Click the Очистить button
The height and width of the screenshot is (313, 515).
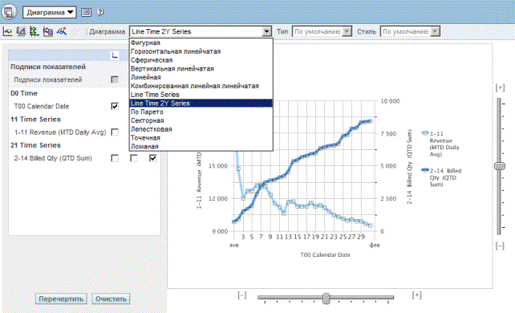pos(111,299)
